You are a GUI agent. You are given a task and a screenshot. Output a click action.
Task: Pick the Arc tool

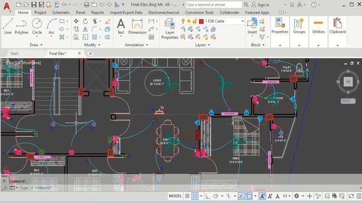[x=51, y=26]
